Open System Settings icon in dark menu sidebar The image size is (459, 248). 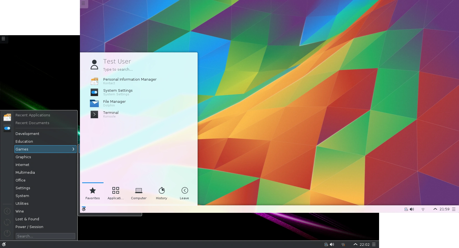(7, 128)
